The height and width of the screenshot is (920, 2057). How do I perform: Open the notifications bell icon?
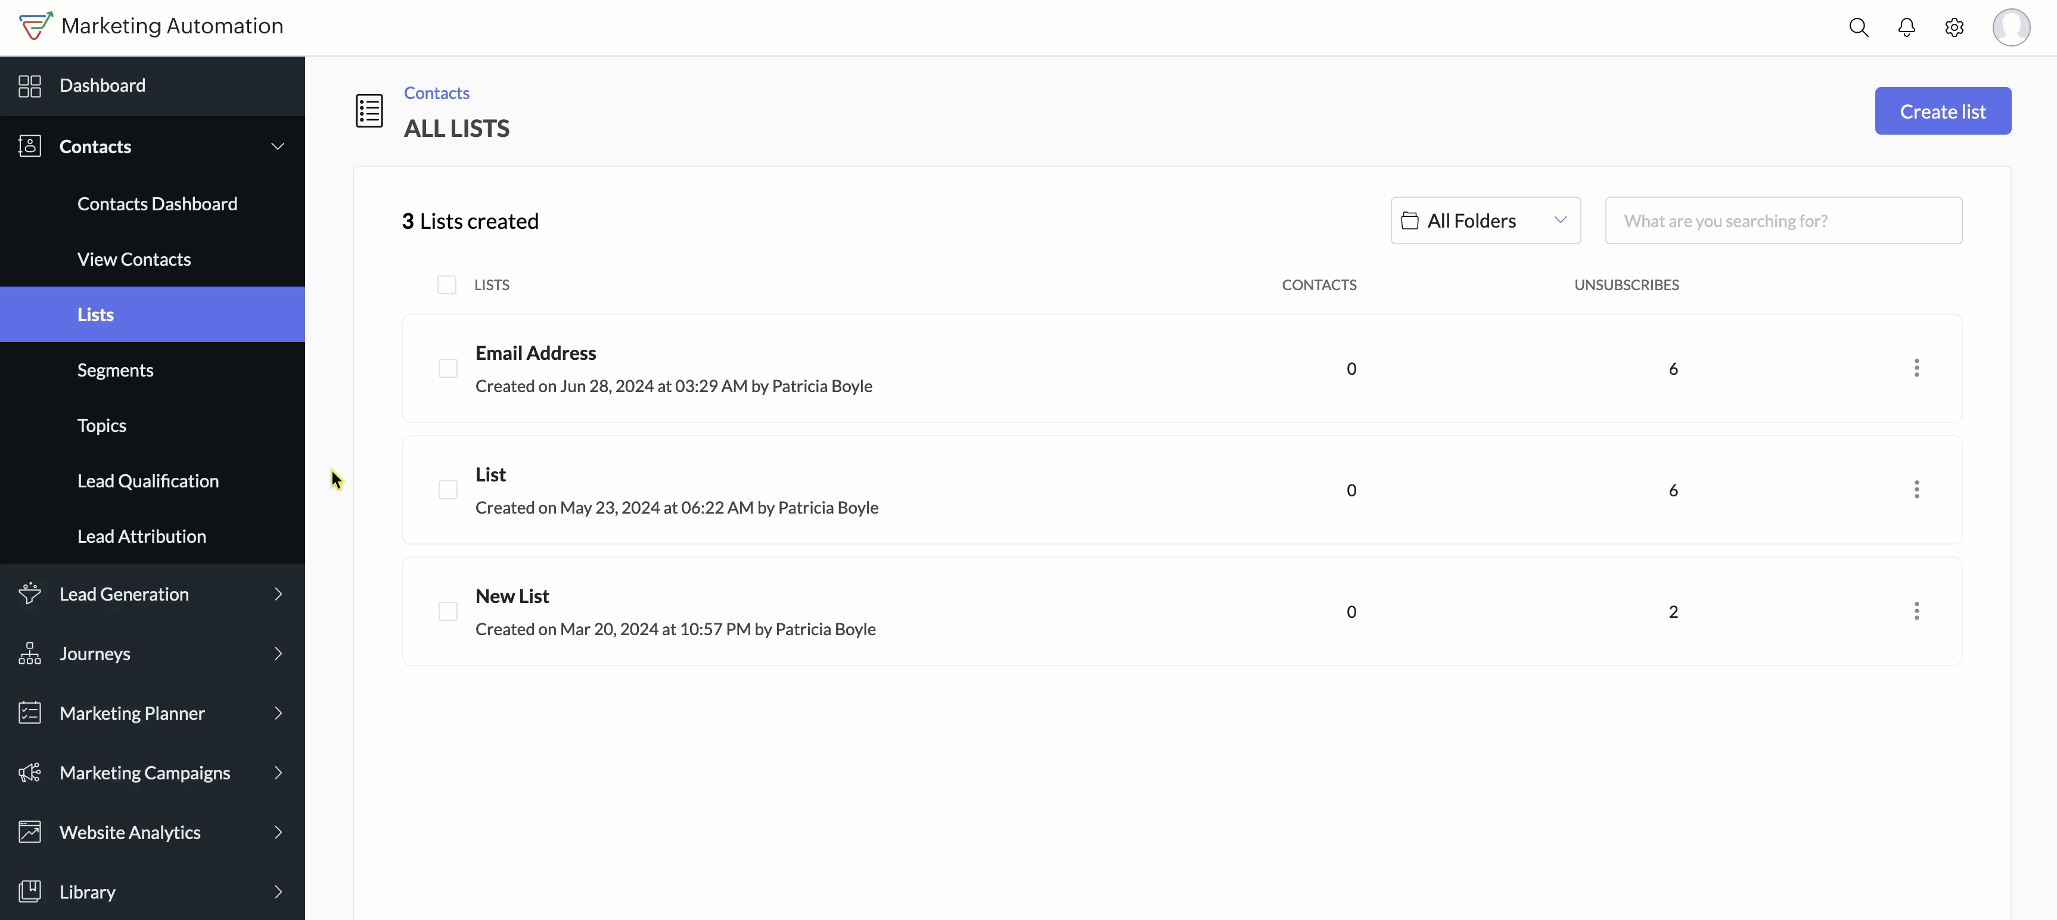[1906, 27]
